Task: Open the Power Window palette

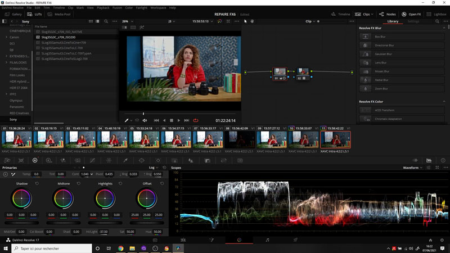Action: (142, 161)
